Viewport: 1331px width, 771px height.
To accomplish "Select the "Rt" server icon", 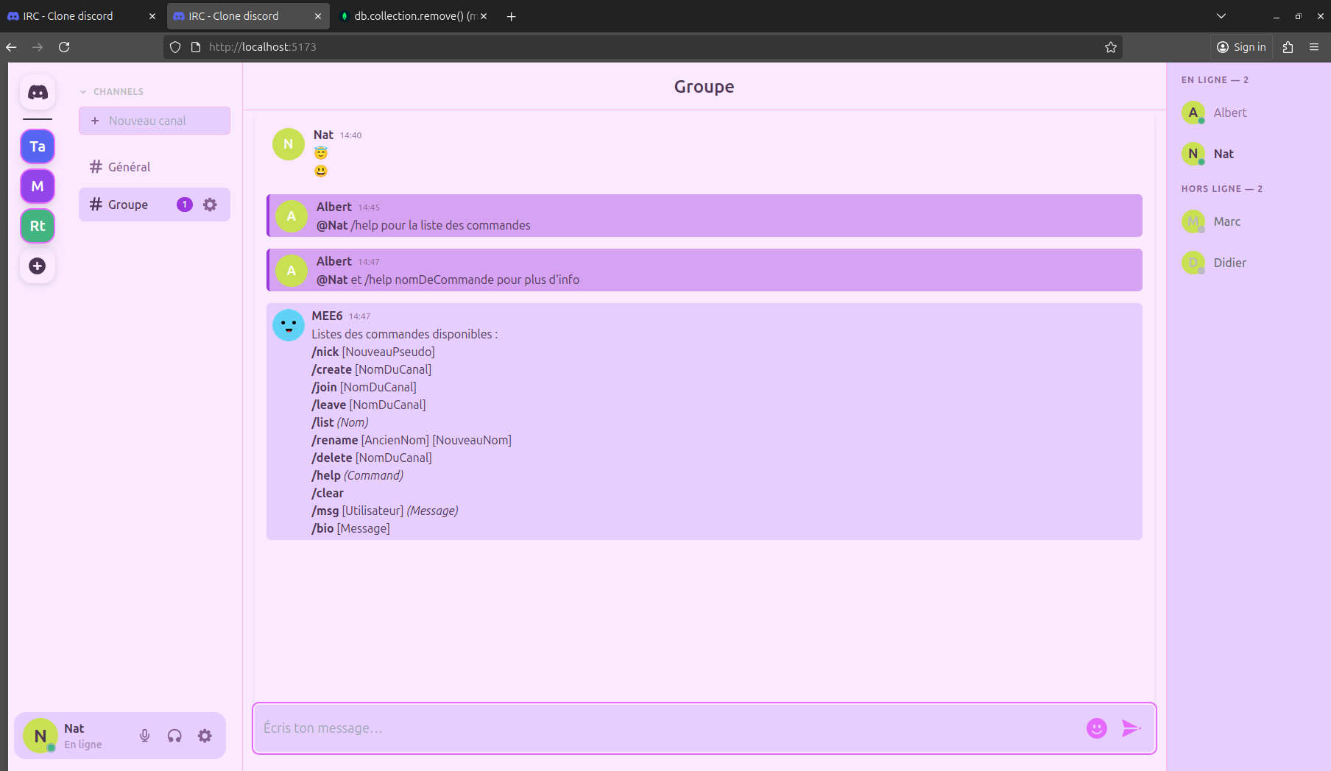I will 37,226.
